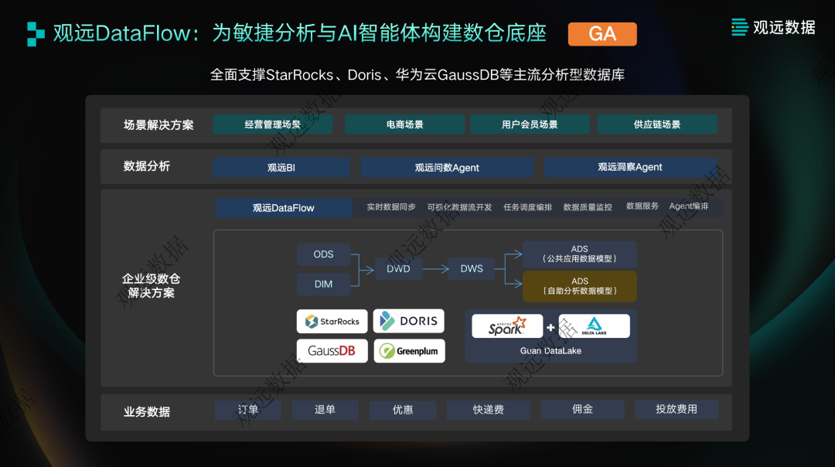Image resolution: width=835 pixels, height=467 pixels.
Task: Open the 观远BI module
Action: (281, 167)
